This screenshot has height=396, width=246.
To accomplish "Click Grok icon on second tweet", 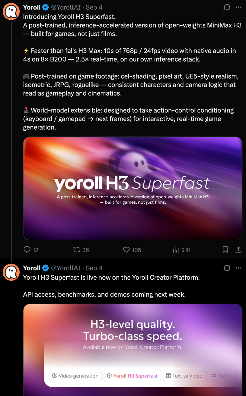I will (x=227, y=268).
